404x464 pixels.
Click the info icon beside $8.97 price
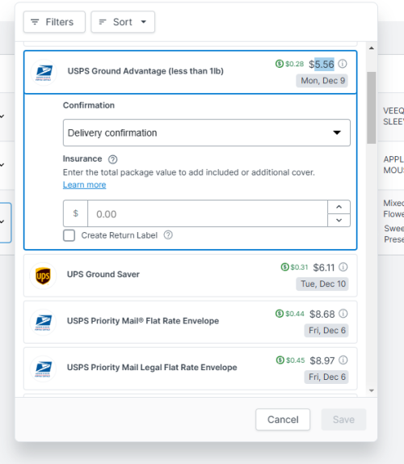(343, 361)
